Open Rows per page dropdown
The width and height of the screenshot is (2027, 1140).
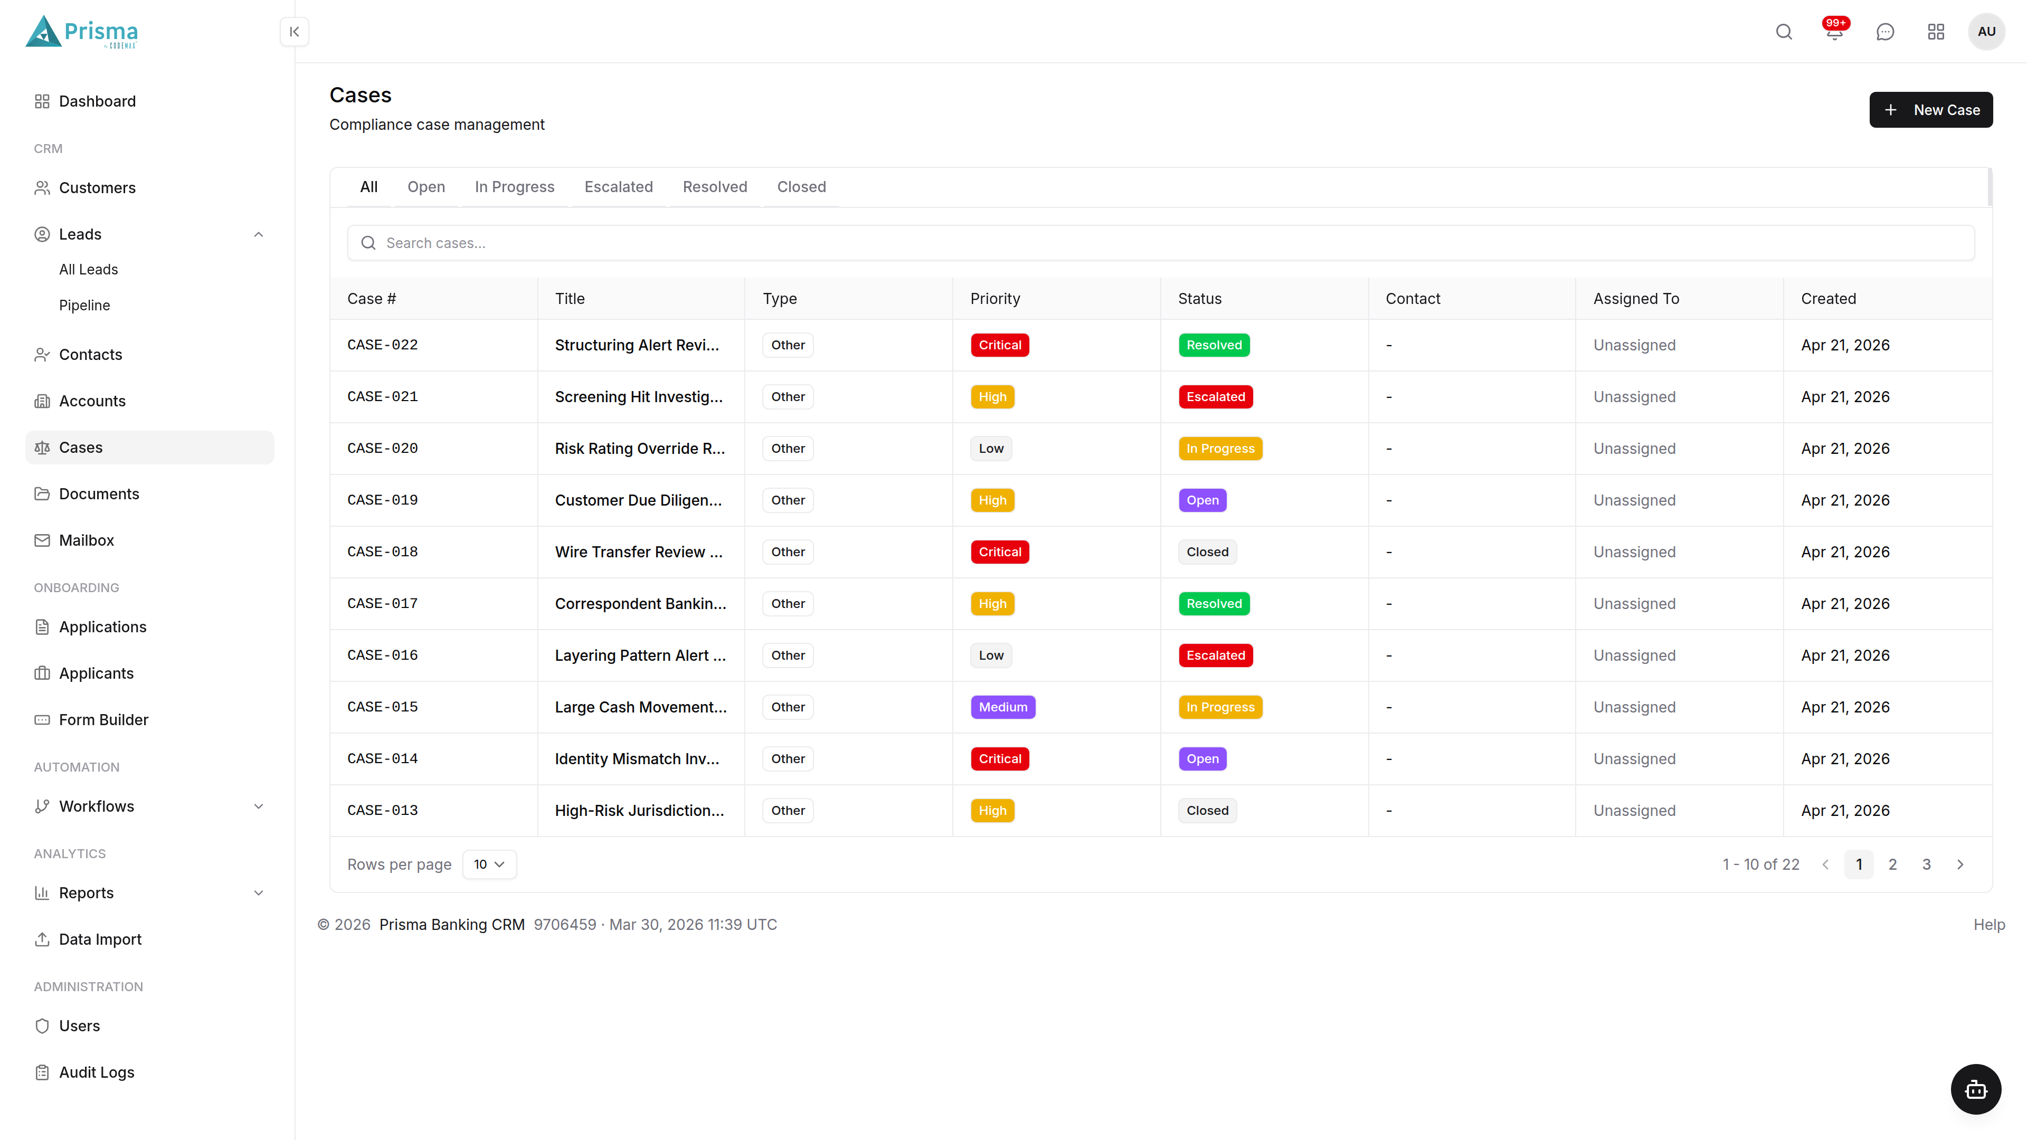(489, 864)
